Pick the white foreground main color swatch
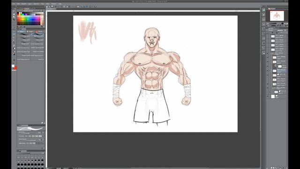The width and height of the screenshot is (300, 169). click(x=13, y=66)
